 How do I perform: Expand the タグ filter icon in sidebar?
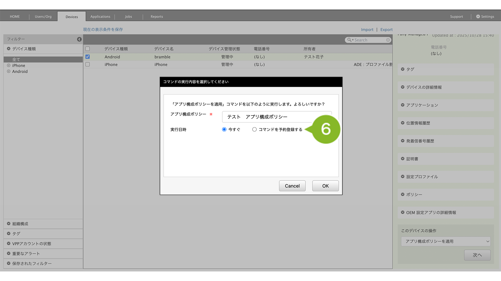coord(9,234)
